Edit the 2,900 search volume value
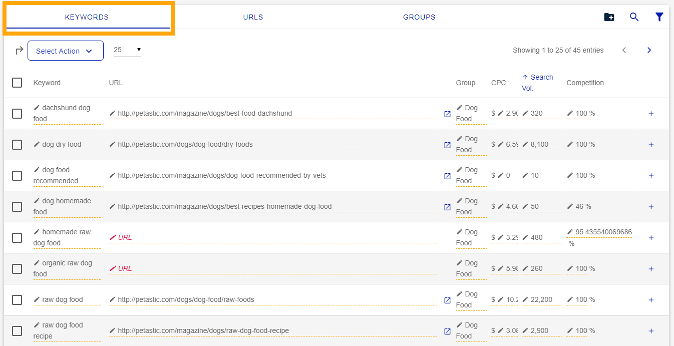The width and height of the screenshot is (674, 346). (542, 331)
